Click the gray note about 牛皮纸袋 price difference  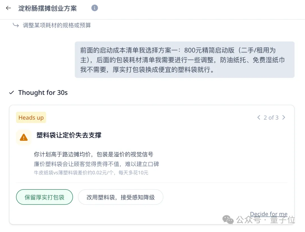coord(91,173)
